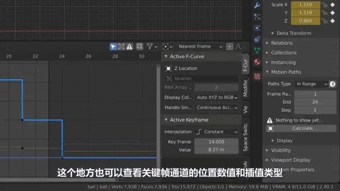The height and width of the screenshot is (191, 340).
Task: Click the Active F-Curve panel drag grip
Action: click(236, 57)
